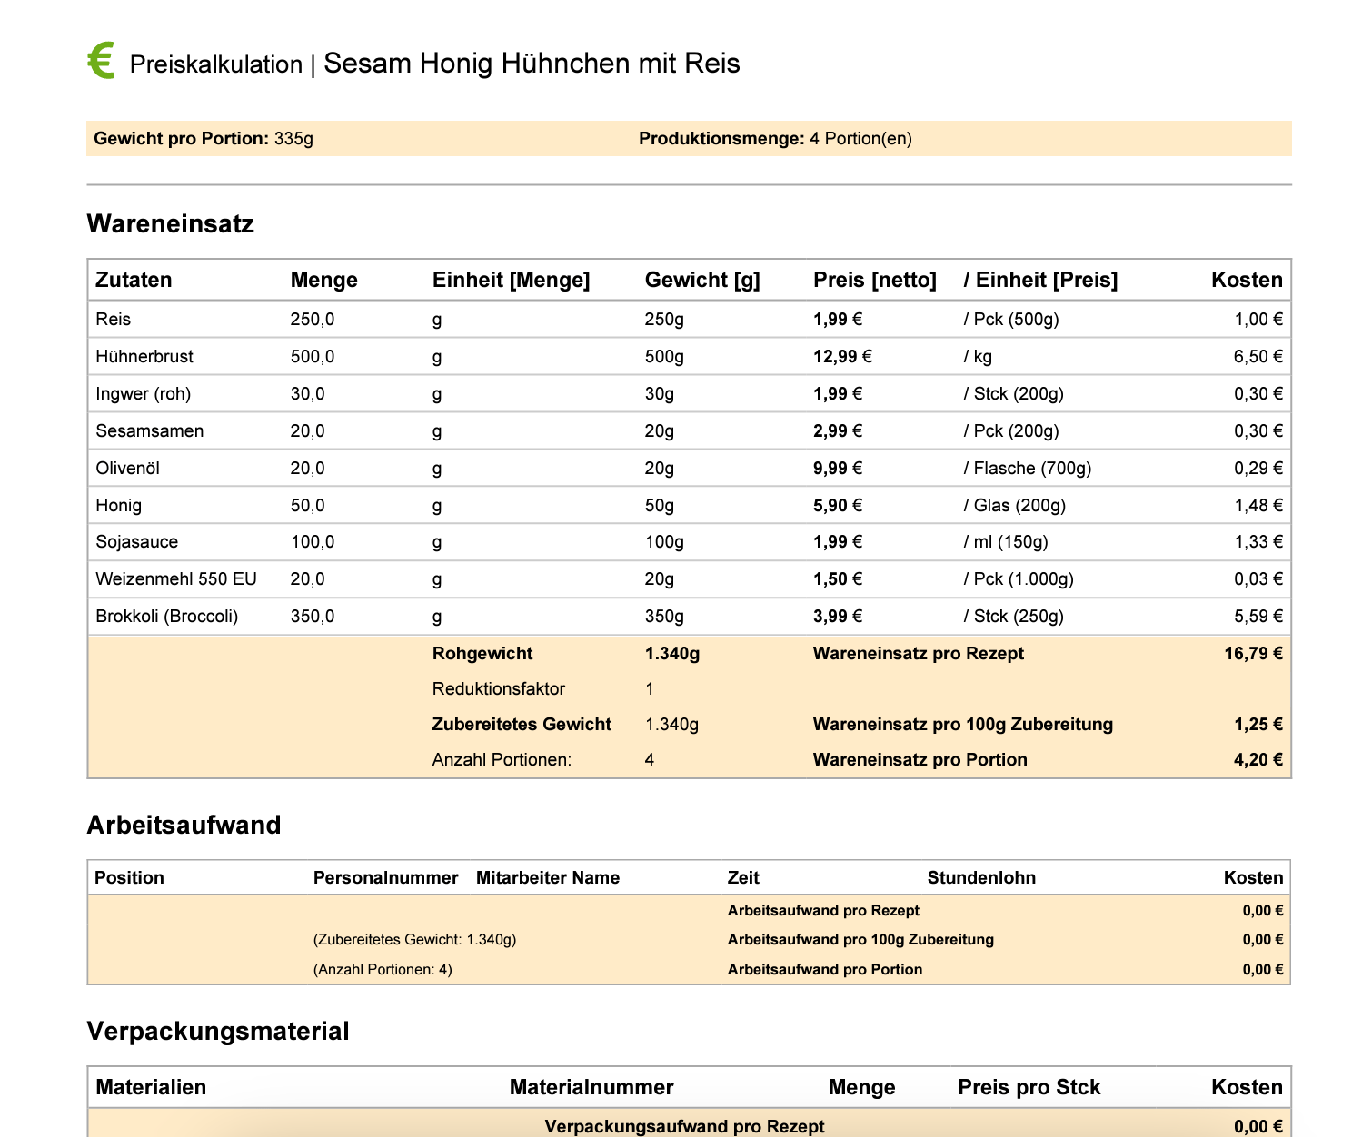Viewport: 1352px width, 1137px height.
Task: Click the 'Reduktionsfaktor' label
Action: tap(499, 689)
